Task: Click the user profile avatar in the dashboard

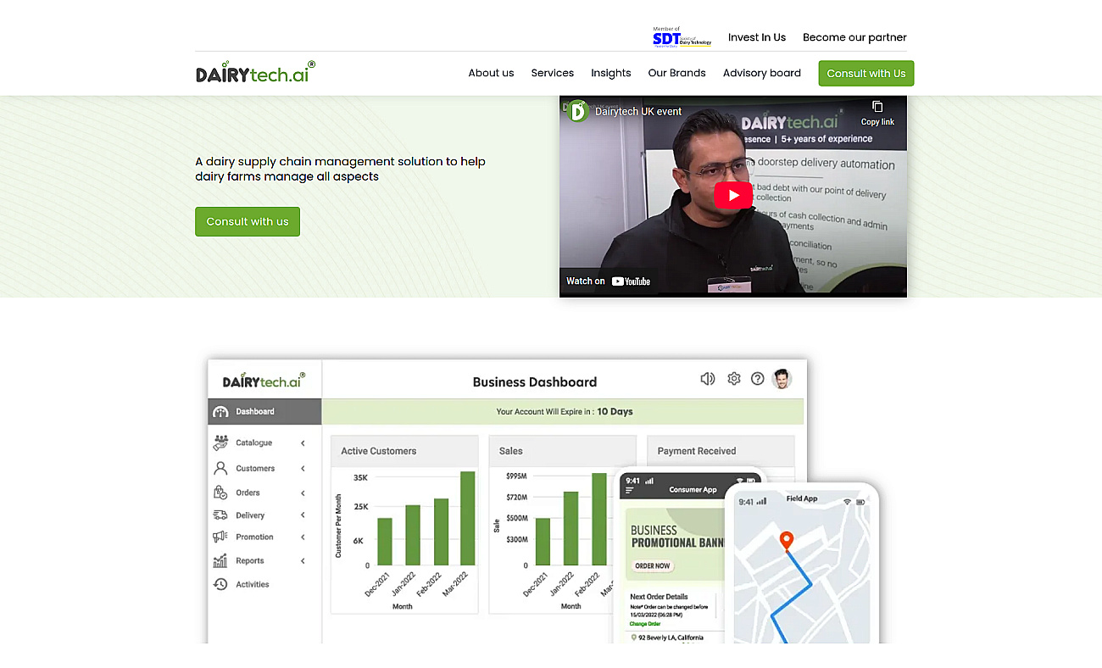Action: pos(782,379)
